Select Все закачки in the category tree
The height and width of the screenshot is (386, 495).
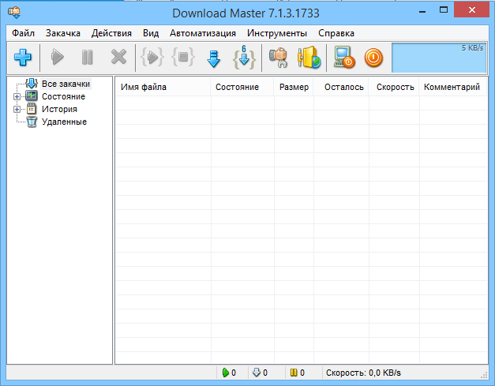tap(66, 84)
